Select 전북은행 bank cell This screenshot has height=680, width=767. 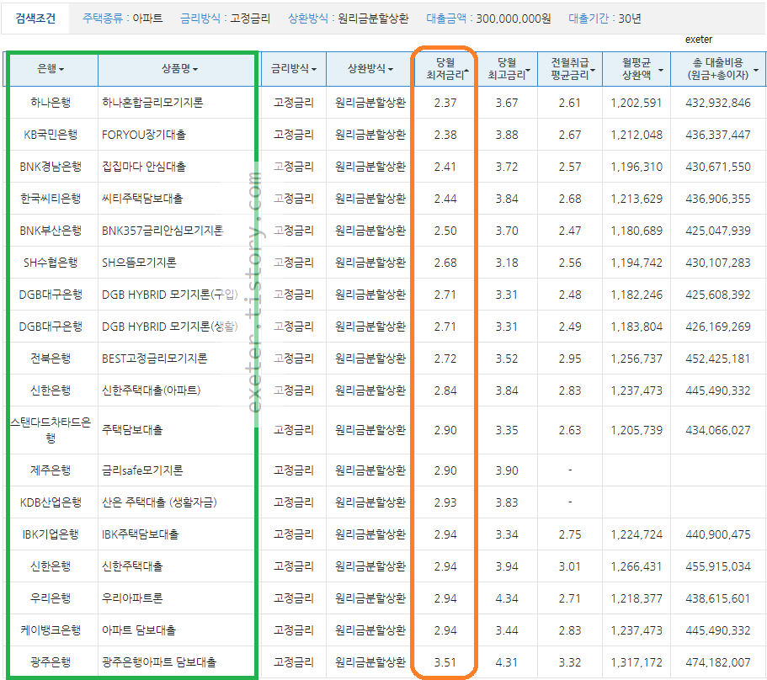point(51,359)
